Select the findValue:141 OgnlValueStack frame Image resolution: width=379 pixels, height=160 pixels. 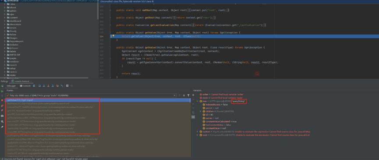97,103
